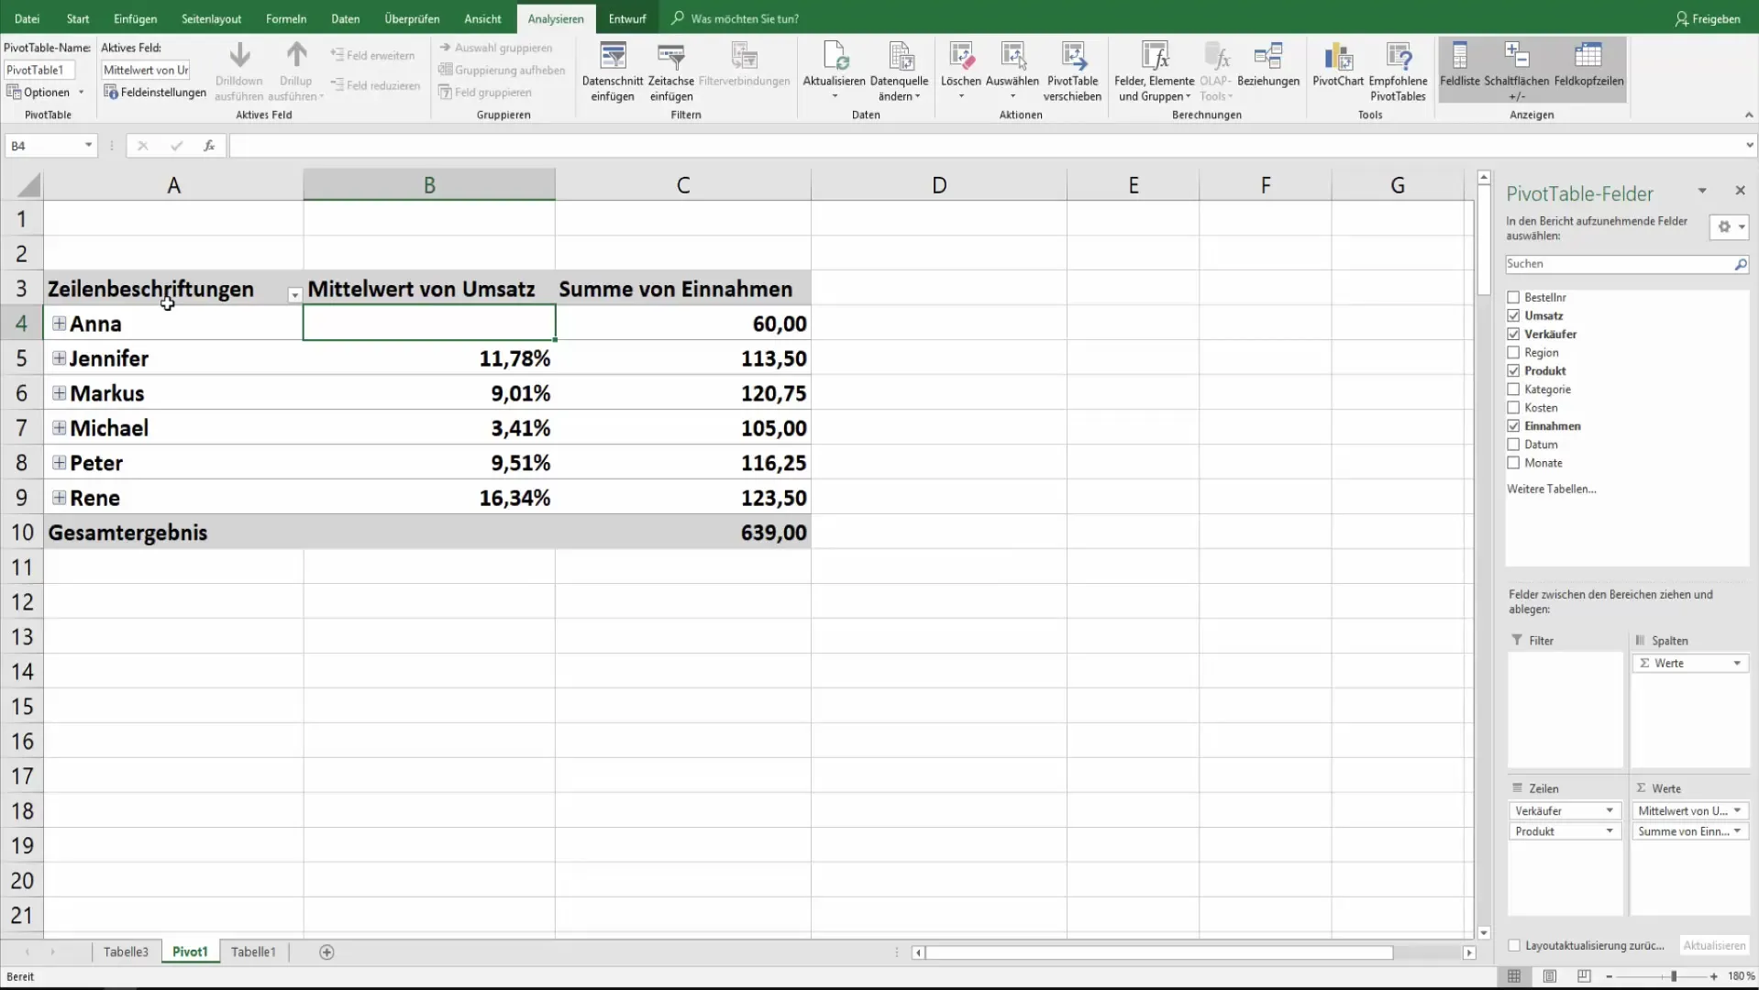Move the table with PivotTable verschieben

coord(1072,71)
